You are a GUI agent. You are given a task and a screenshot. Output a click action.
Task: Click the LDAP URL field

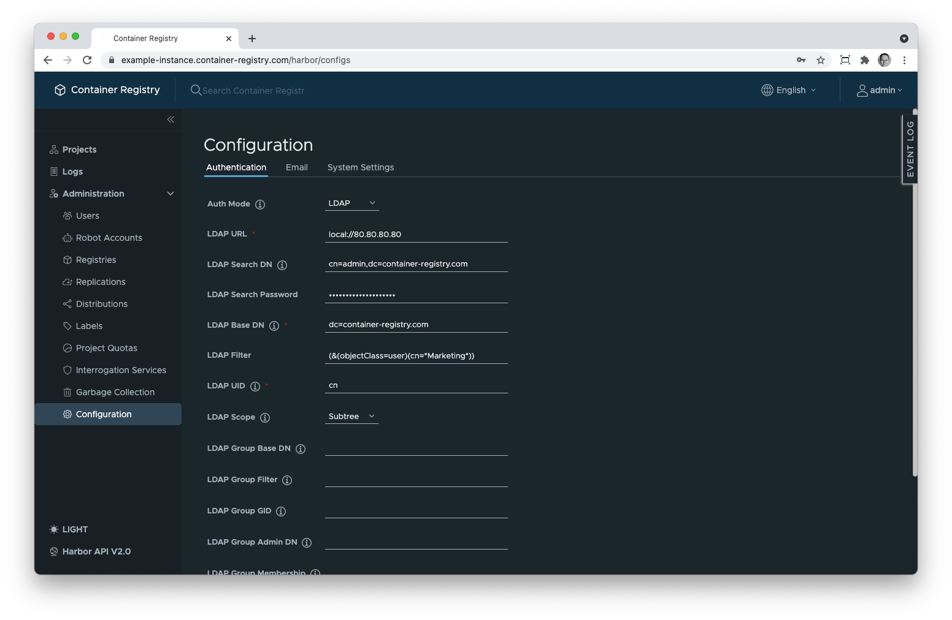click(416, 234)
